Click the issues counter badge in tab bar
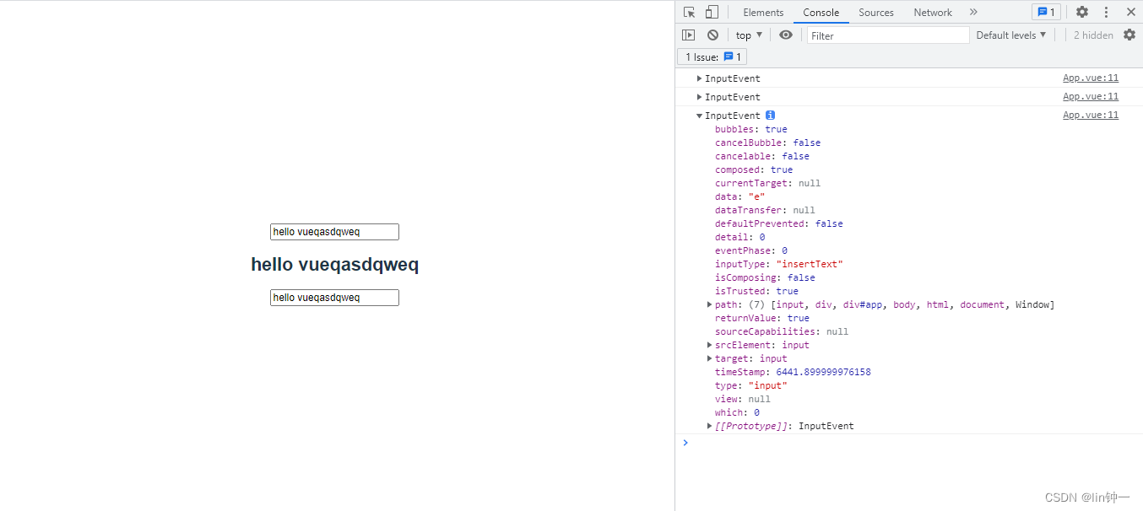The image size is (1143, 511). (1046, 12)
